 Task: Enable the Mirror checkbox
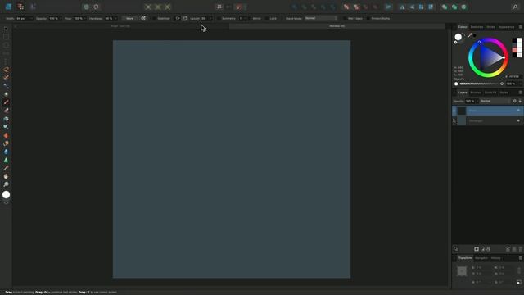tap(250, 18)
